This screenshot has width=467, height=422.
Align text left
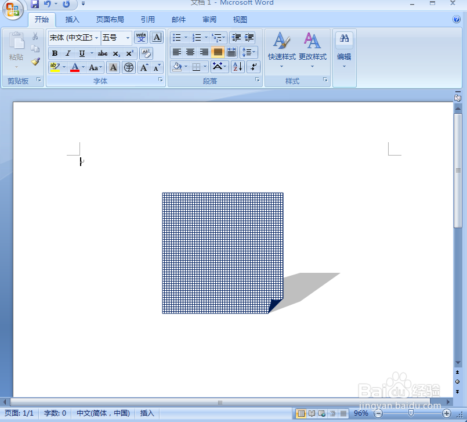[x=177, y=52]
